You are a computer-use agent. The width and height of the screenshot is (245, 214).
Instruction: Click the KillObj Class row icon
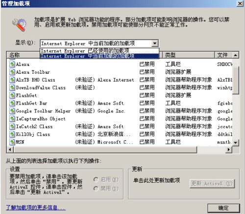coord(12,134)
